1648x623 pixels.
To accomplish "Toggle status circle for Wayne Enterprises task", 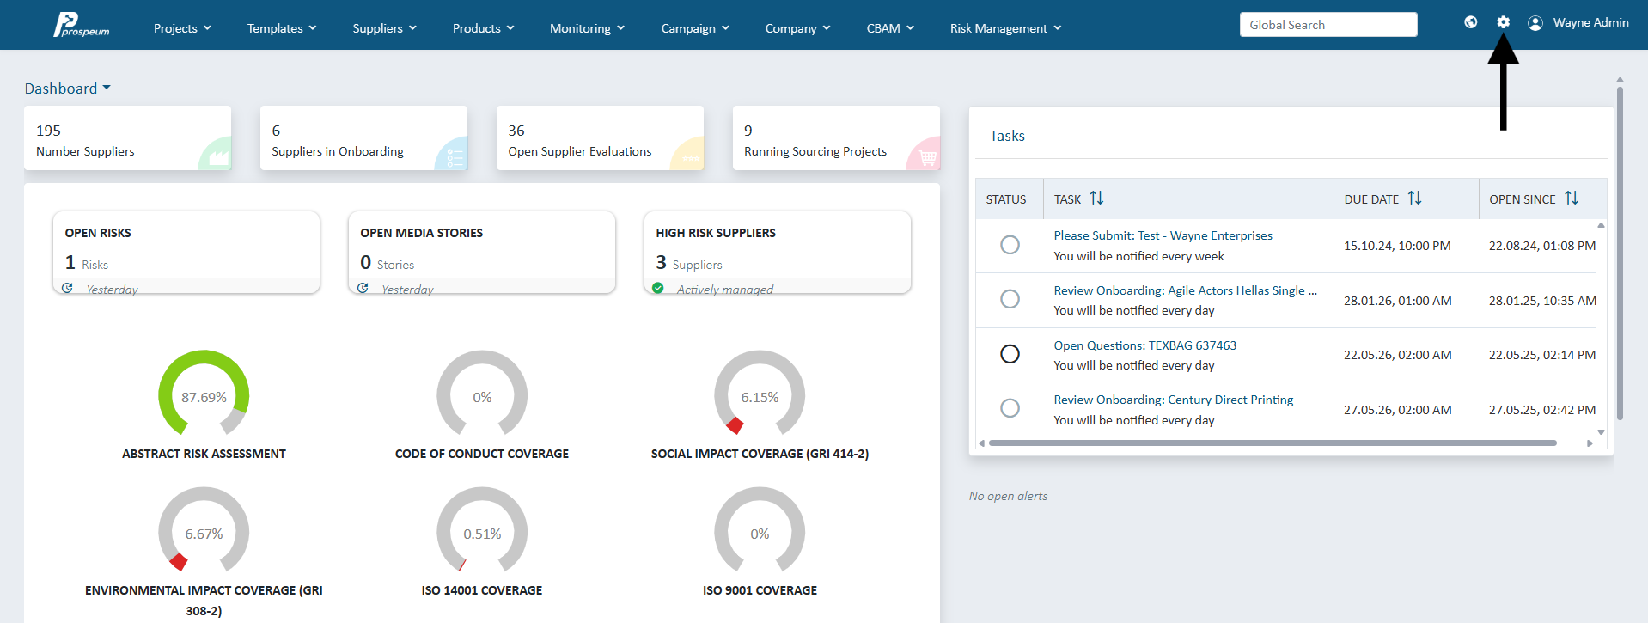I will coord(1010,245).
